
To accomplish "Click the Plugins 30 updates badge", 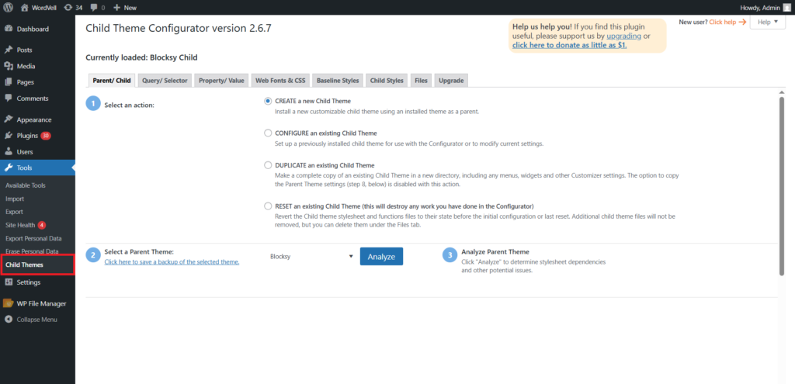I will coord(46,136).
